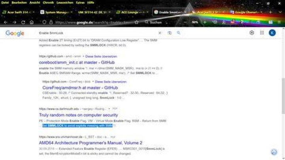This screenshot has height=160, width=285.
Task: Go forward one page in history
Action: click(14, 22)
